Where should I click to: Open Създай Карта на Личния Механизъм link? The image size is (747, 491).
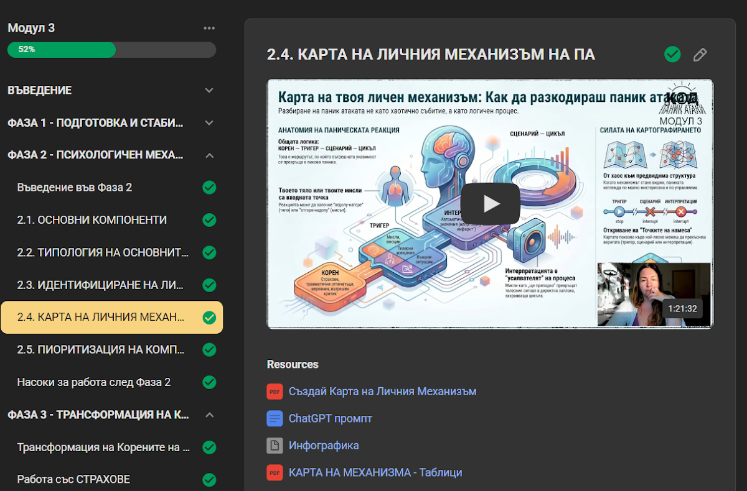click(x=382, y=391)
